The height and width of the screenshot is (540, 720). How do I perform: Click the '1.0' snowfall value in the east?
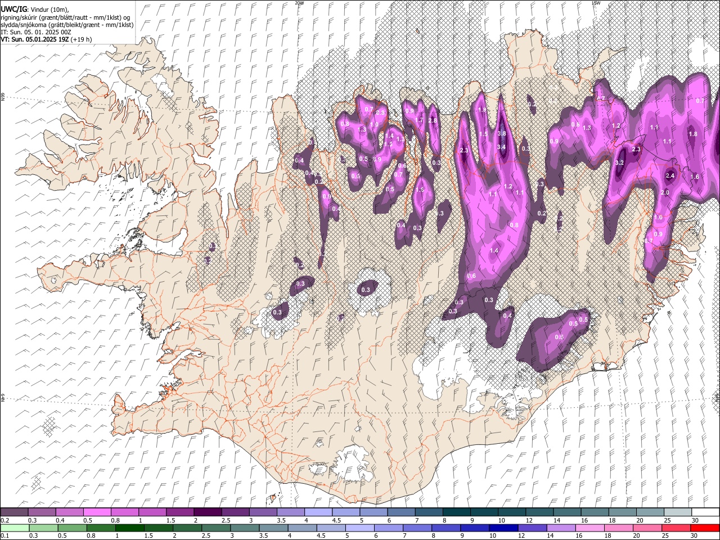(x=658, y=218)
